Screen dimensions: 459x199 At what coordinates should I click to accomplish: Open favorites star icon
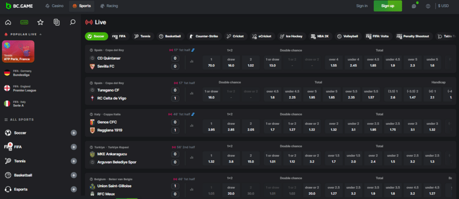point(40,22)
